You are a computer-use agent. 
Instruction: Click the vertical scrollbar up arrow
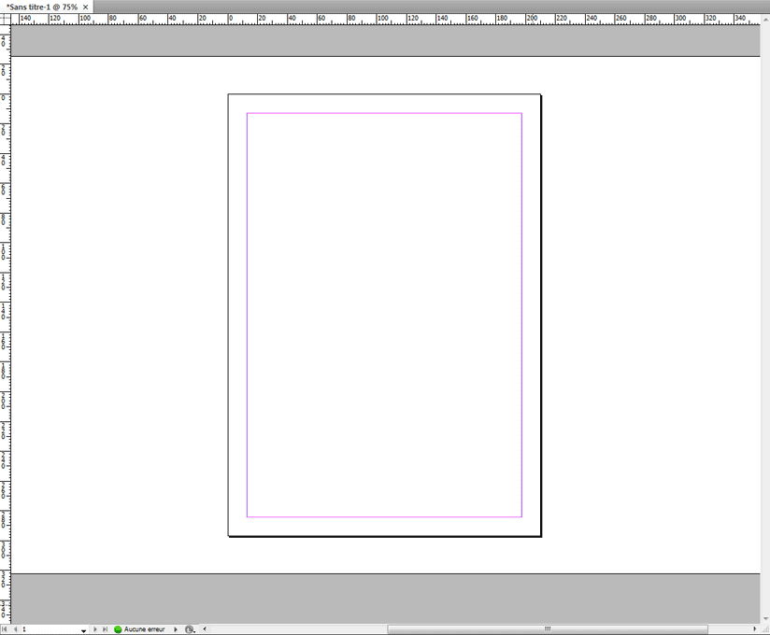click(765, 20)
